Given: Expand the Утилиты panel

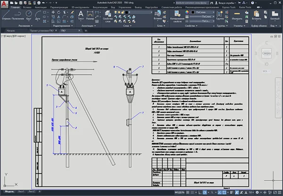Looking at the screenshot, I should [239, 26].
